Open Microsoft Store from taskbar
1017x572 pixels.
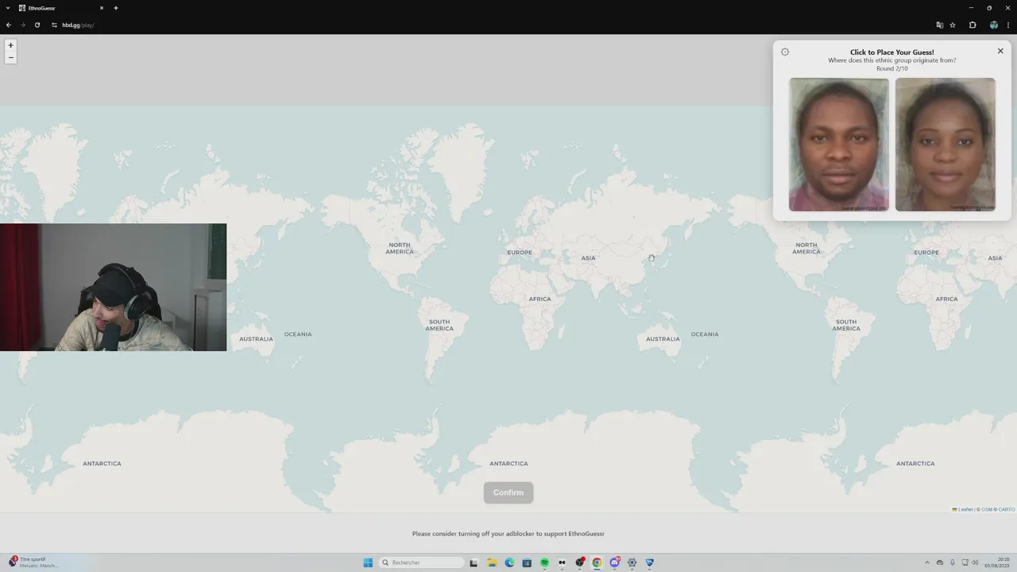coord(527,562)
